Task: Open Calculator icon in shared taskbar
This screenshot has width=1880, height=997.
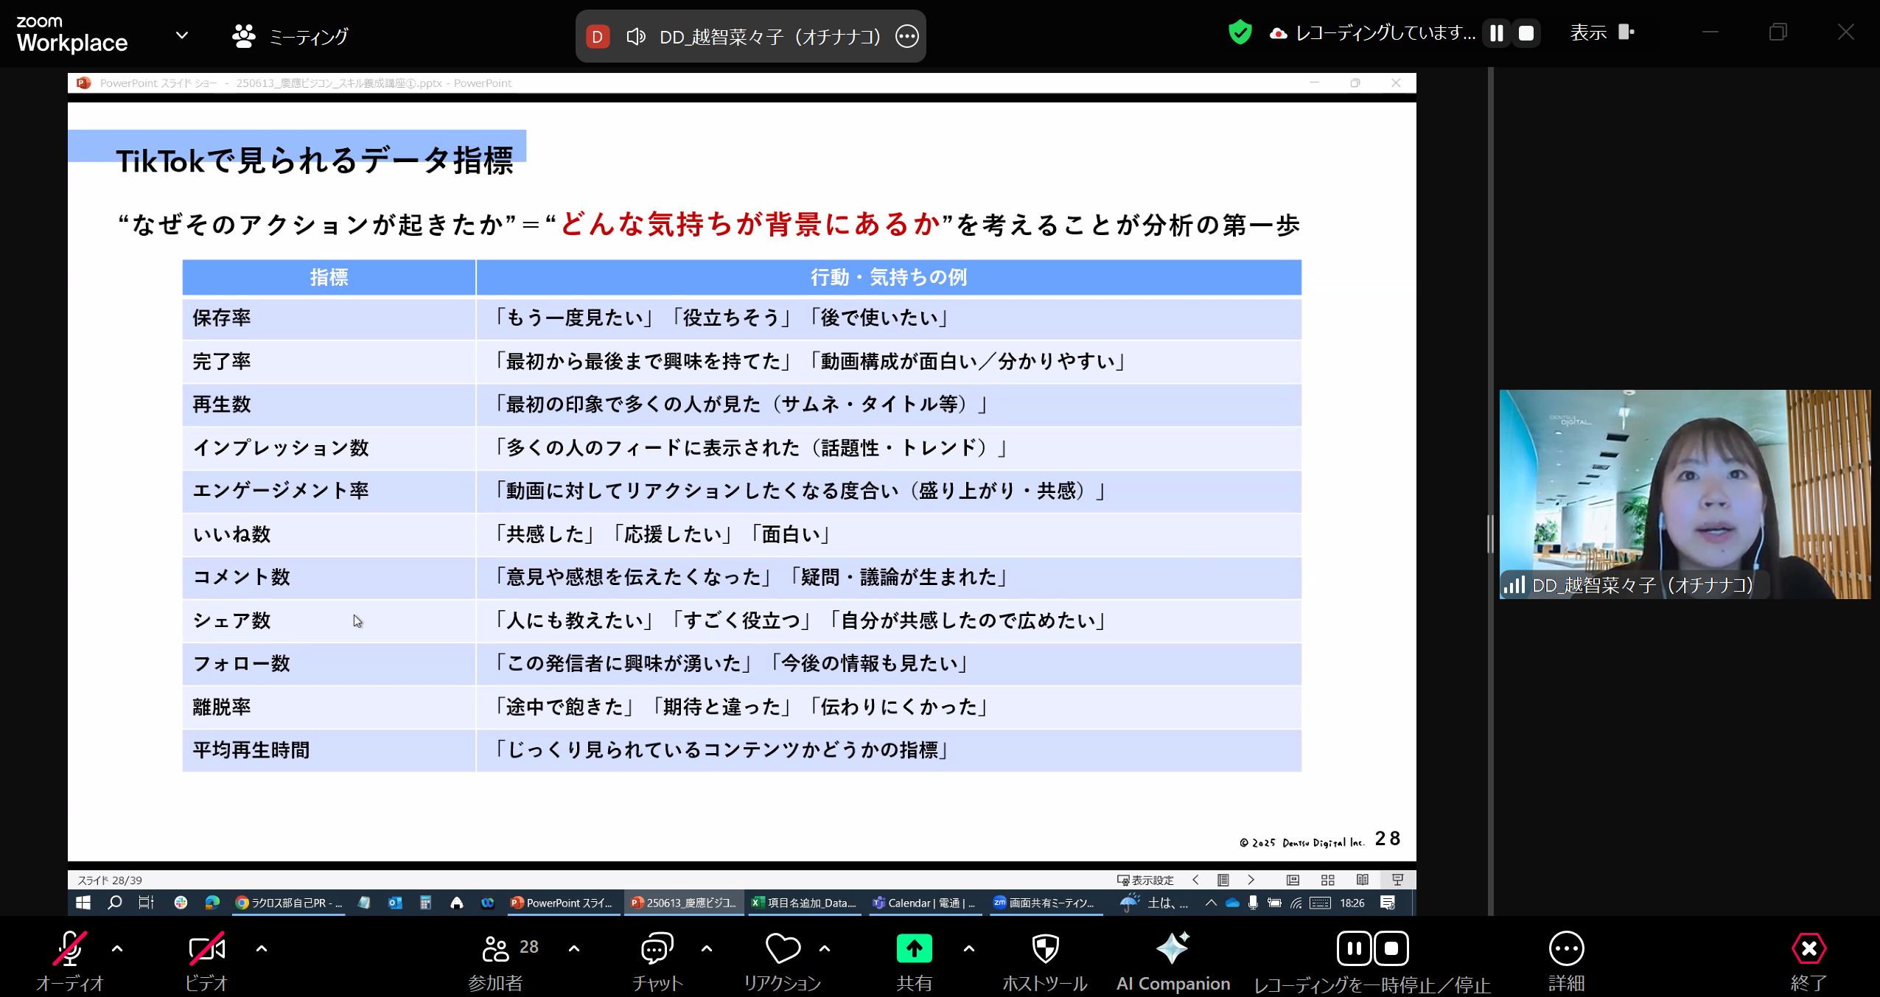Action: [x=425, y=903]
